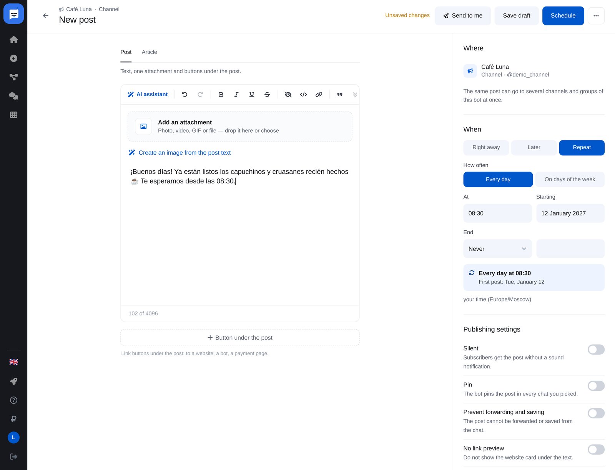The width and height of the screenshot is (615, 470).
Task: Apply spoiler hidden-text formatting
Action: point(288,95)
